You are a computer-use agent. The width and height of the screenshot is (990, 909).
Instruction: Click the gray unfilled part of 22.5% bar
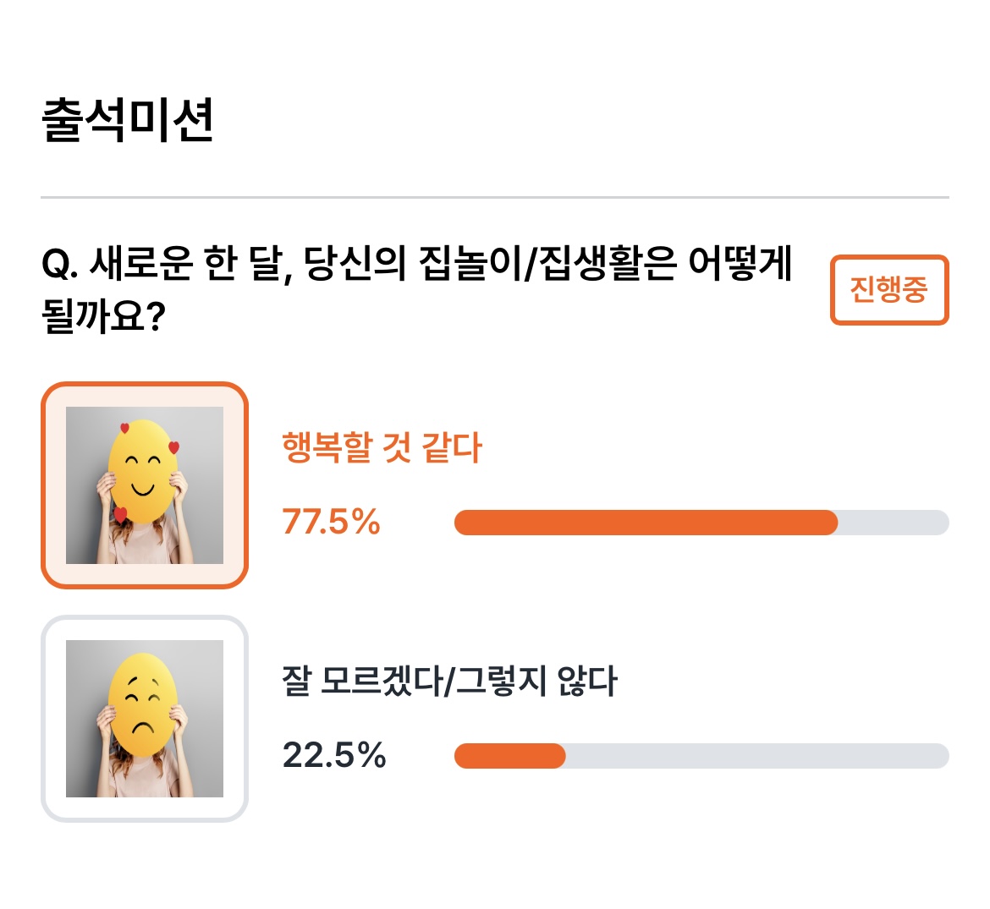pyautogui.click(x=757, y=756)
